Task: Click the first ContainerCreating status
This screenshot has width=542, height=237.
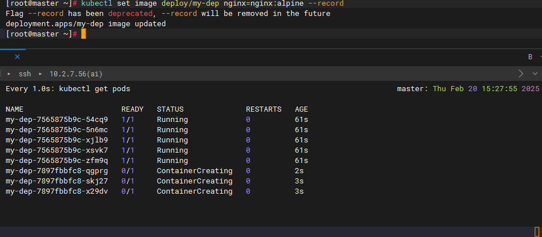Action: pyautogui.click(x=195, y=171)
